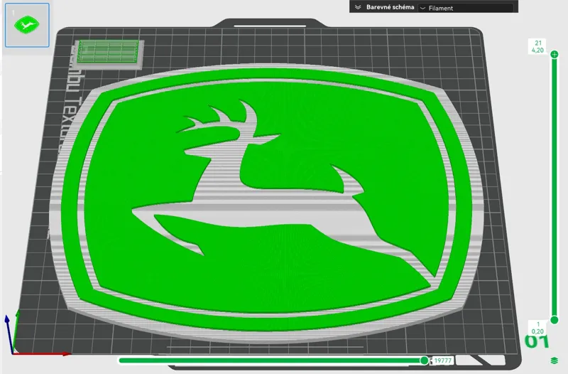Click the 19777 move count value
This screenshot has width=568, height=374.
(442, 360)
